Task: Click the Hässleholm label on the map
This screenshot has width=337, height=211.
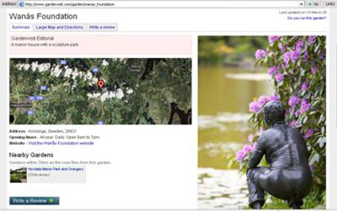Action: tap(21, 105)
